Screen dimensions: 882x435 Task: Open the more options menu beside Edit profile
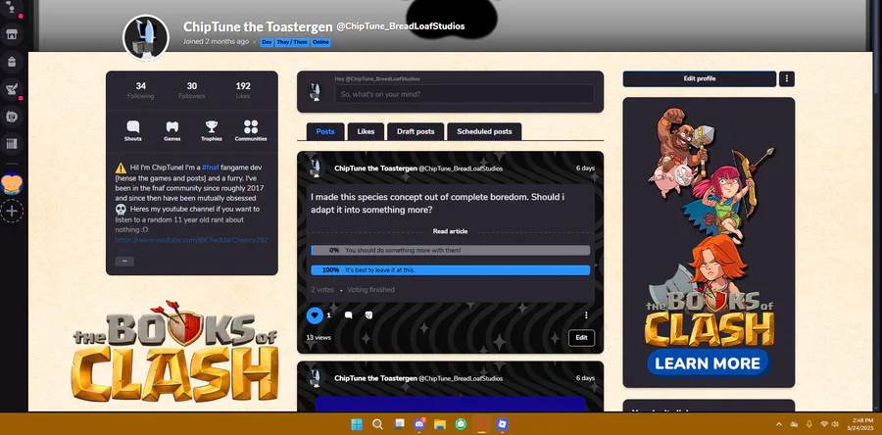[786, 78]
